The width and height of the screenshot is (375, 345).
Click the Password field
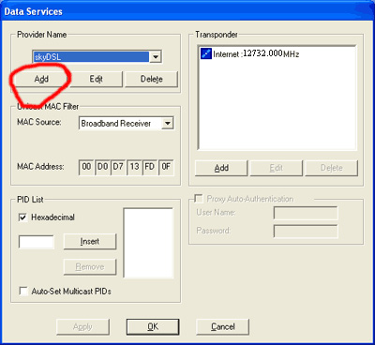point(306,232)
